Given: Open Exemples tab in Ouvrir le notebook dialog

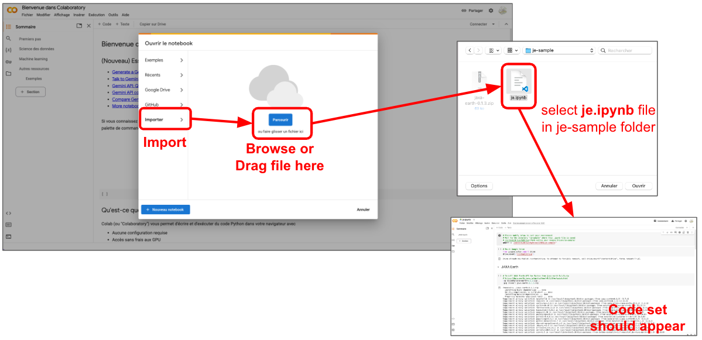Looking at the screenshot, I should [x=163, y=60].
